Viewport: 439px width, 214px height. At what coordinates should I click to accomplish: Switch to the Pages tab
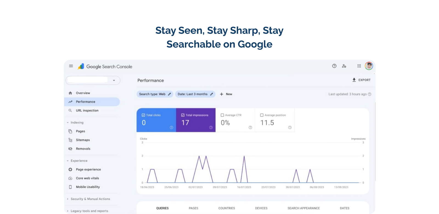(x=193, y=208)
